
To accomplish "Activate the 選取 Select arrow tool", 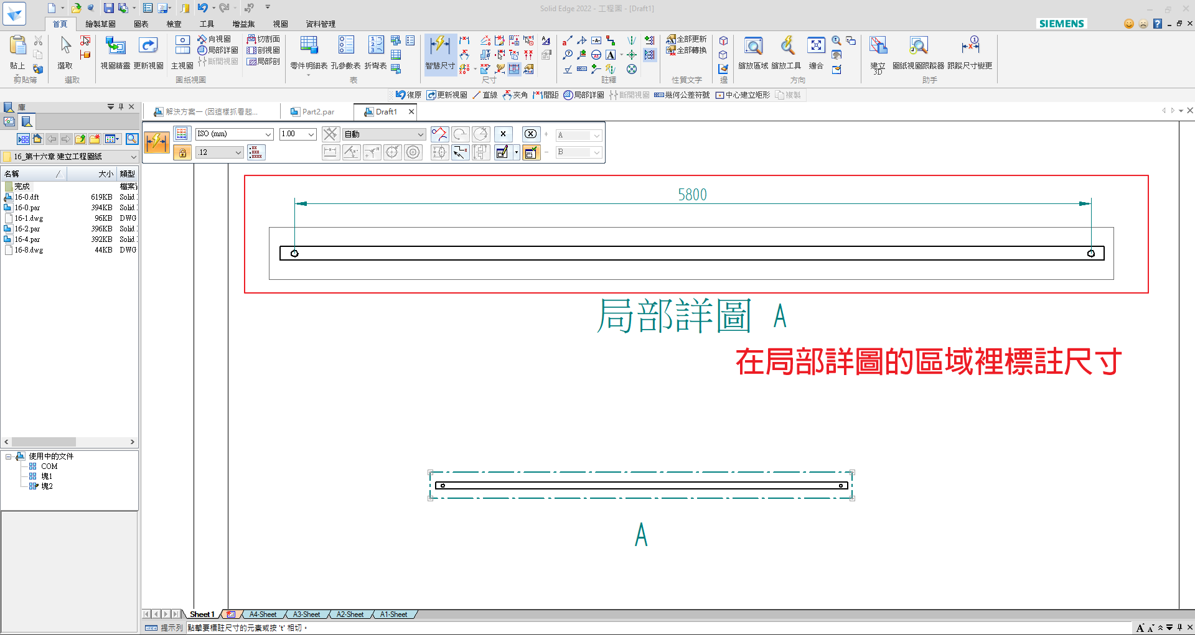I will click(x=65, y=53).
